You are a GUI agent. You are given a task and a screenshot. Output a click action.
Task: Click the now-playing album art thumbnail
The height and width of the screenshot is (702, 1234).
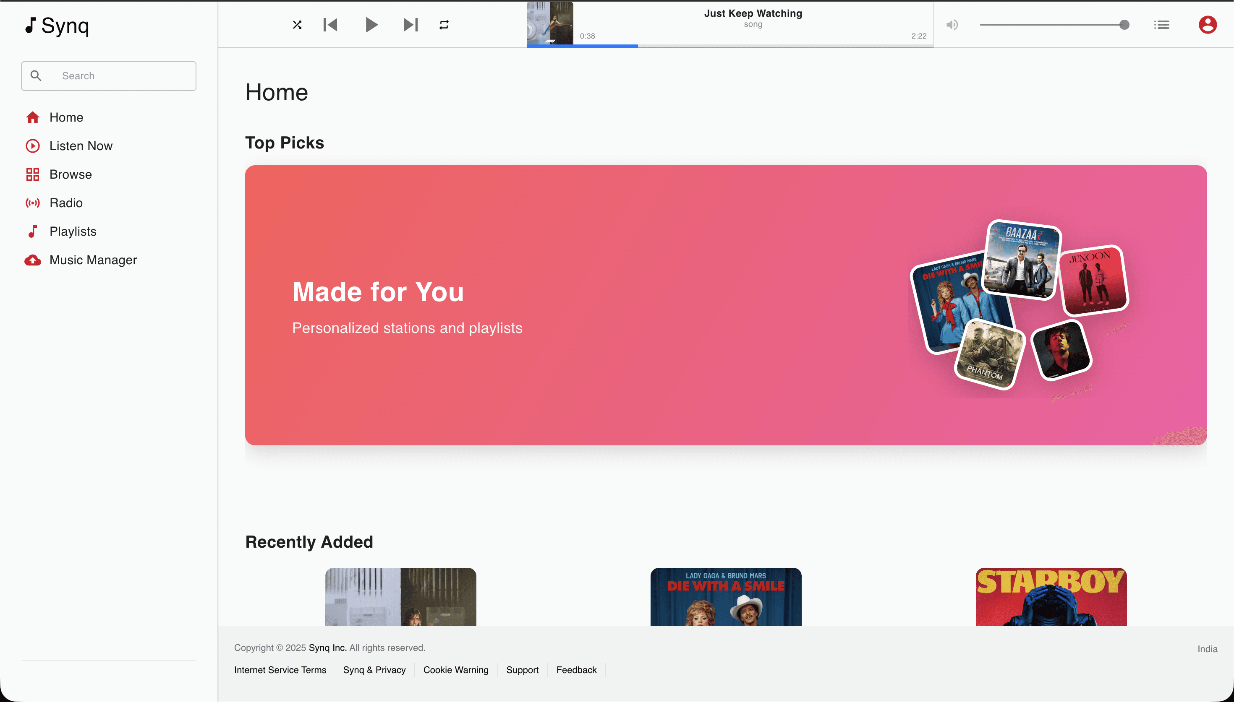[550, 23]
